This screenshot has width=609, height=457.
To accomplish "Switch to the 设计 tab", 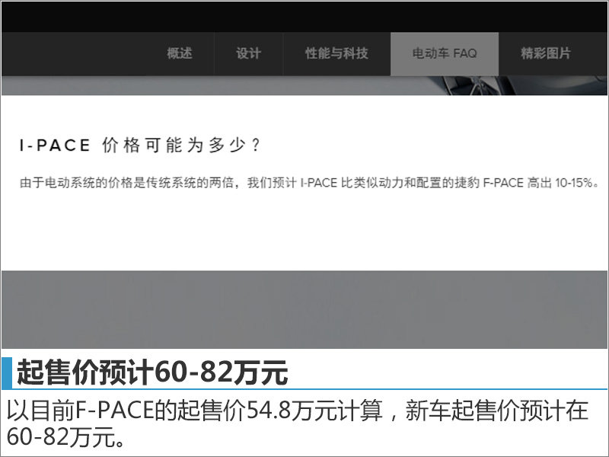I will click(x=249, y=53).
